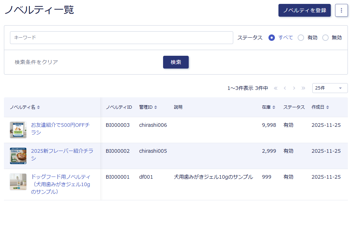This screenshot has width=355, height=233.
Task: Select the 無効 status radio button
Action: pos(325,38)
